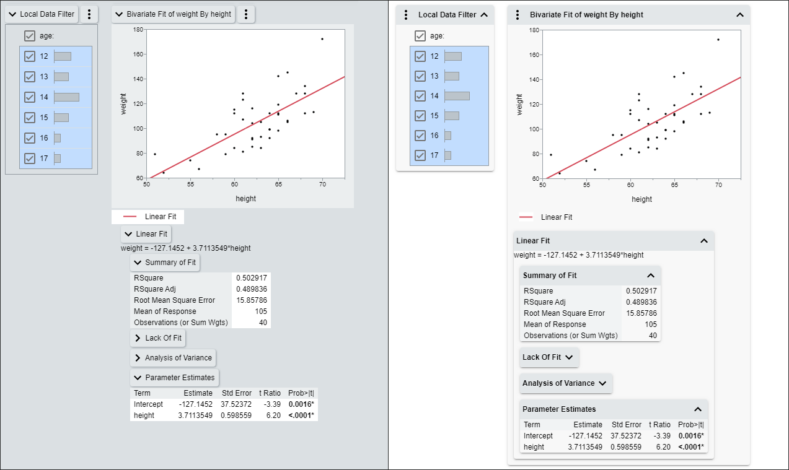Open the kebab menu beside left Local Data Filter
Image resolution: width=789 pixels, height=470 pixels.
pos(89,14)
